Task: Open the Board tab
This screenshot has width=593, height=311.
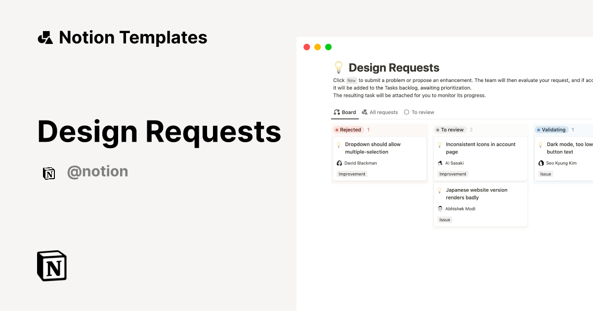Action: [x=344, y=112]
